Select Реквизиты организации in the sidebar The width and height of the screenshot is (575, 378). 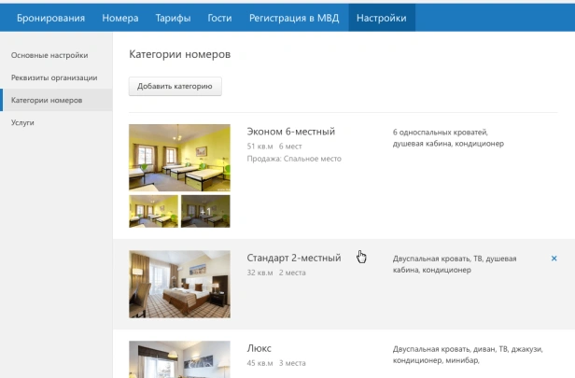(54, 77)
